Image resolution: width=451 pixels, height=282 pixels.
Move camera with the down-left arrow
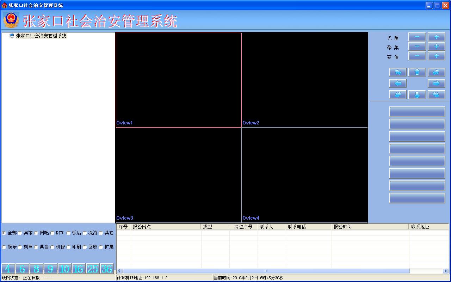398,94
